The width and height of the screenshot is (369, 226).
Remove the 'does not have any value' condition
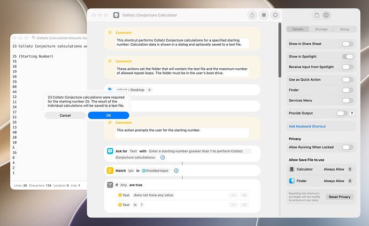233,195
